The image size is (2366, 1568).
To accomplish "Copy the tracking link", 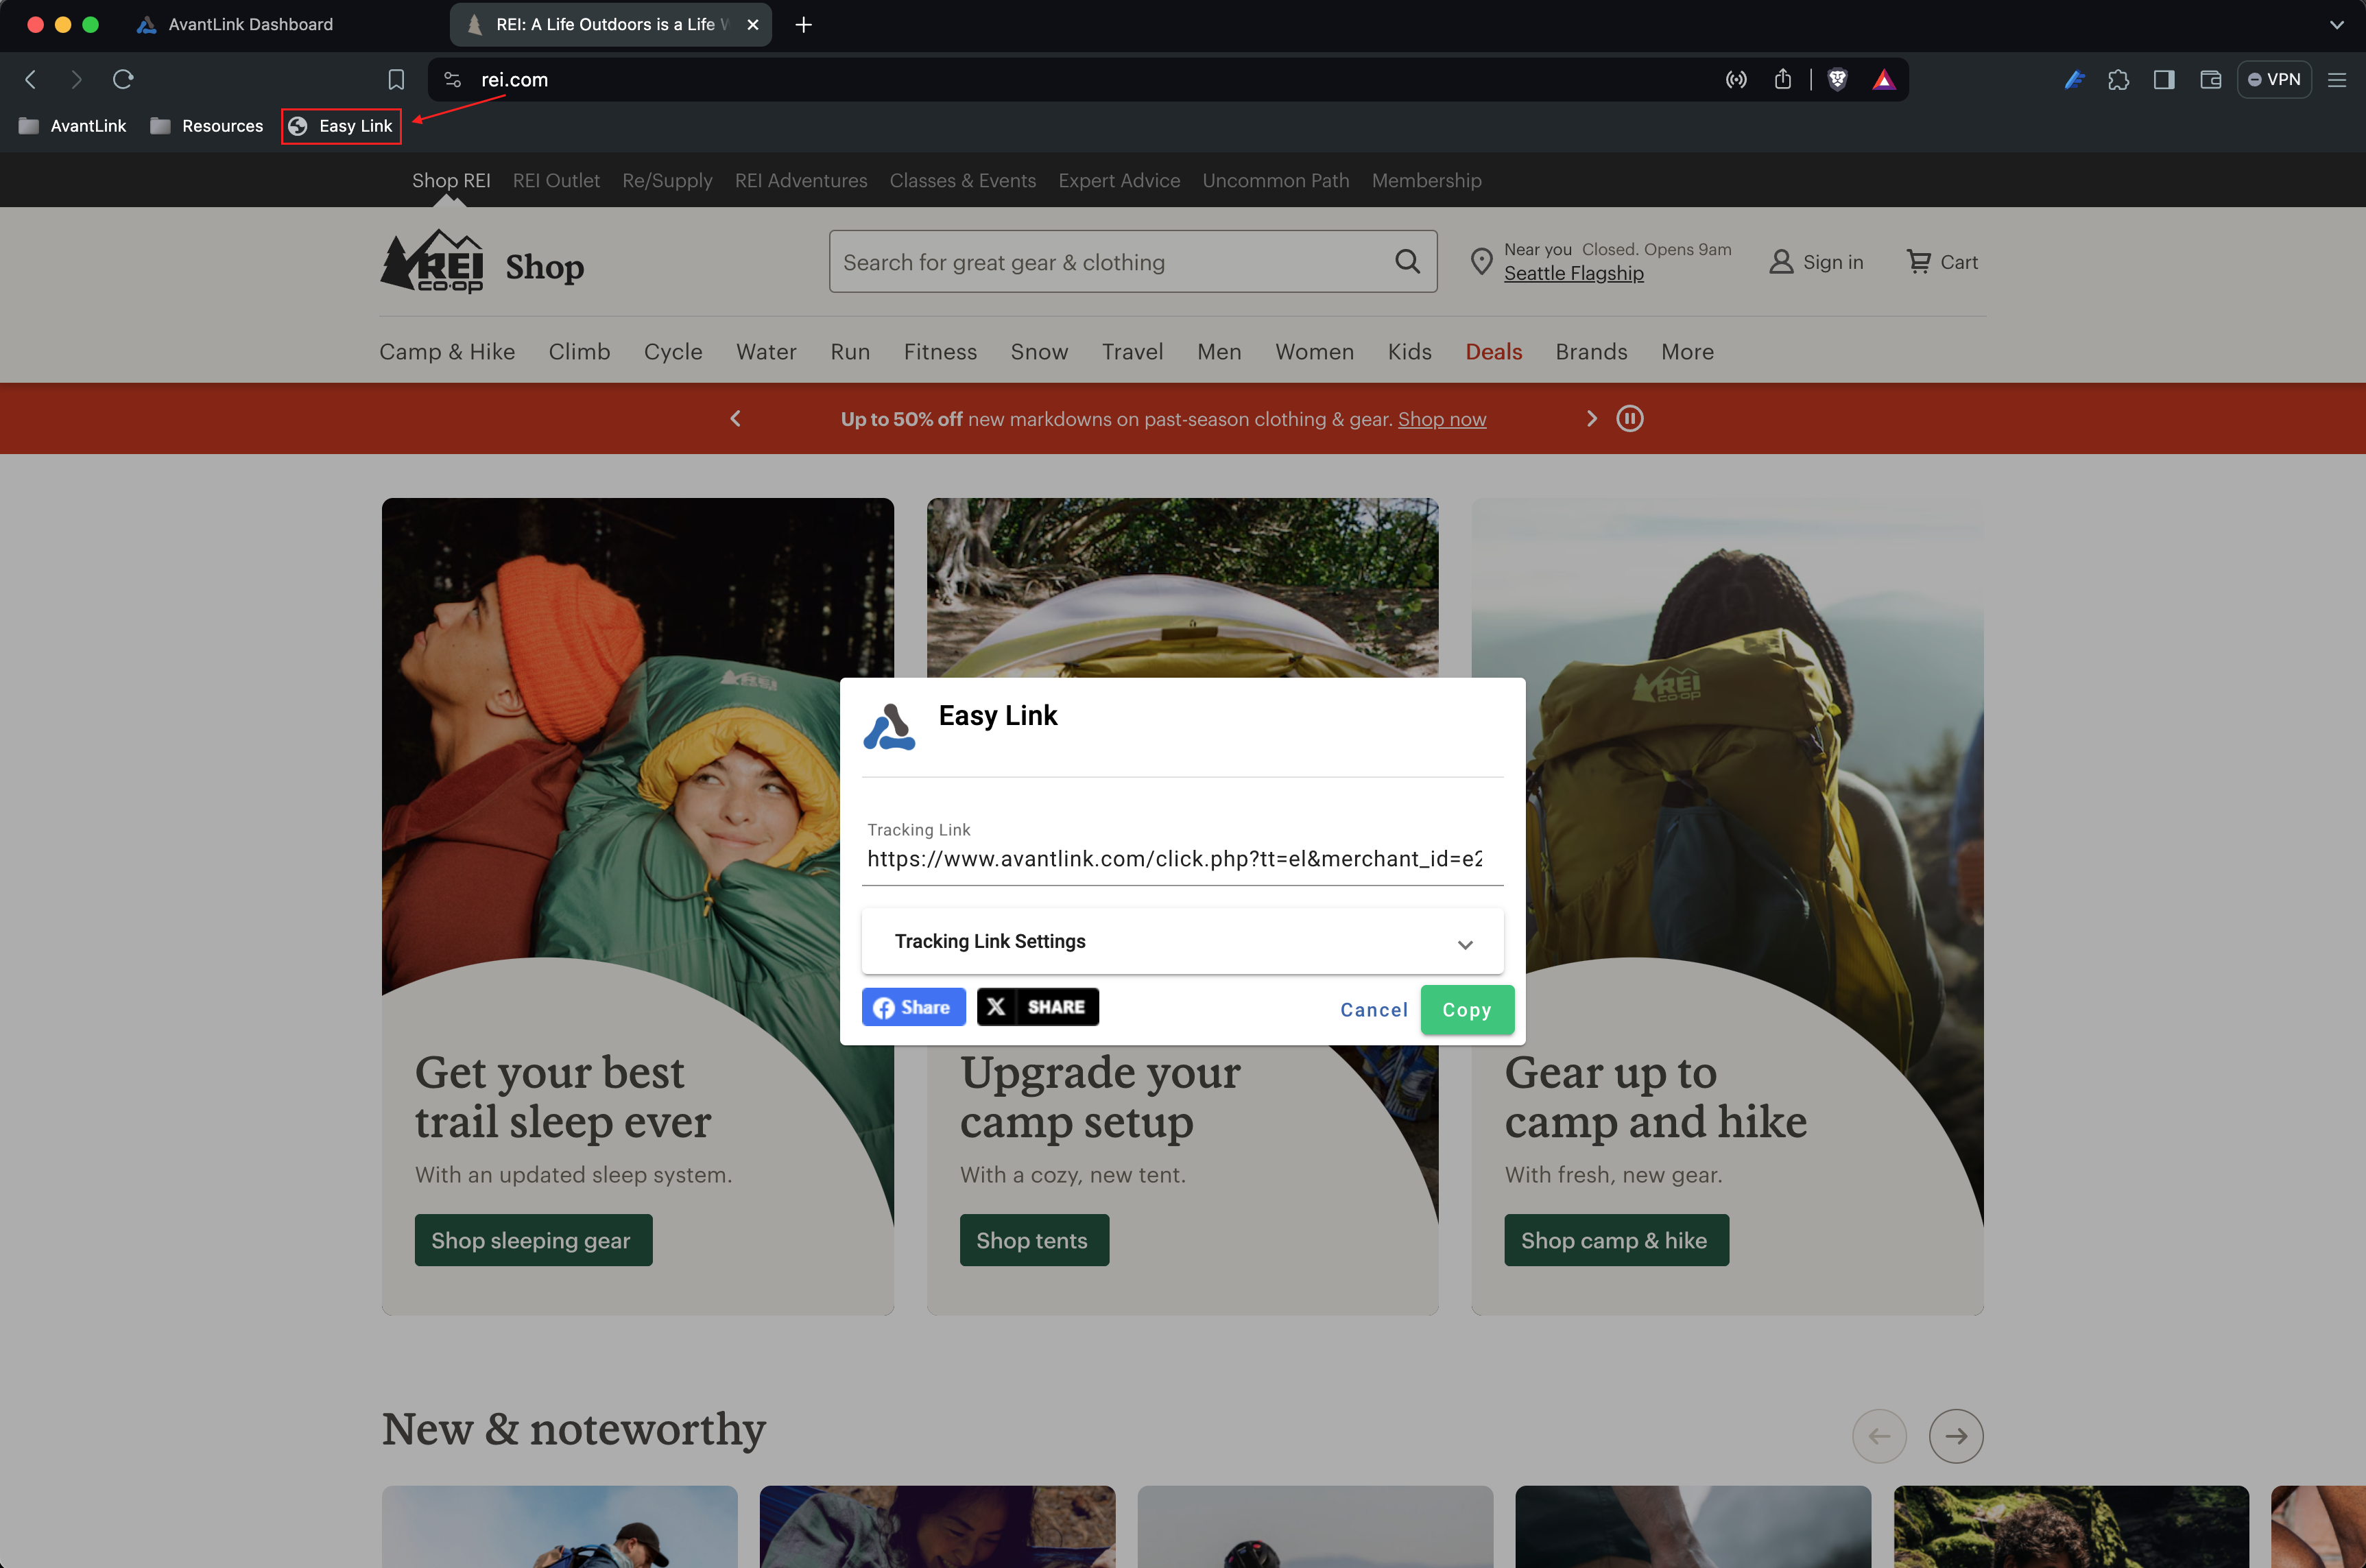I will click(1466, 1010).
